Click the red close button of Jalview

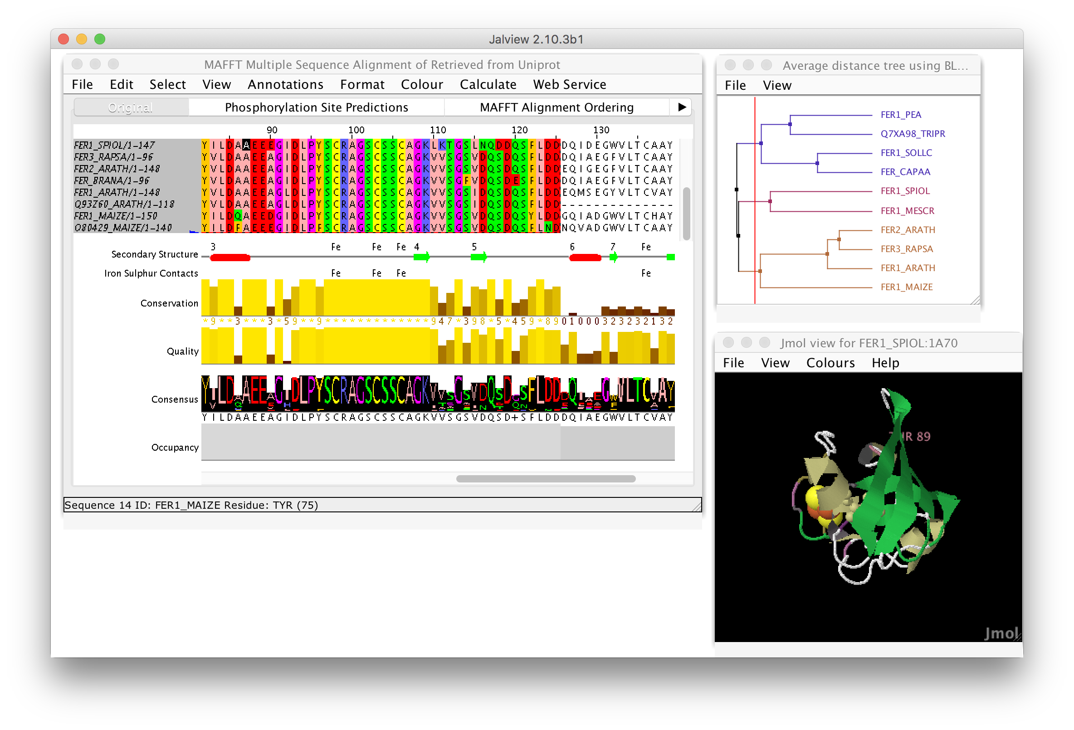pyautogui.click(x=63, y=39)
